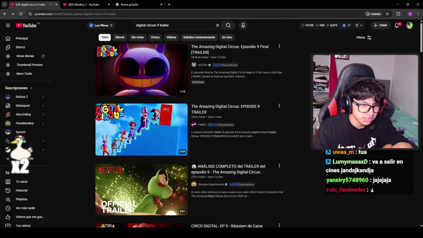The width and height of the screenshot is (423, 238).
Task: Click the Netflix OFFICIAL TRAILER thumbnail
Action: click(x=141, y=189)
